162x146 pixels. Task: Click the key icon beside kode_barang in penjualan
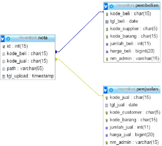[107, 120]
